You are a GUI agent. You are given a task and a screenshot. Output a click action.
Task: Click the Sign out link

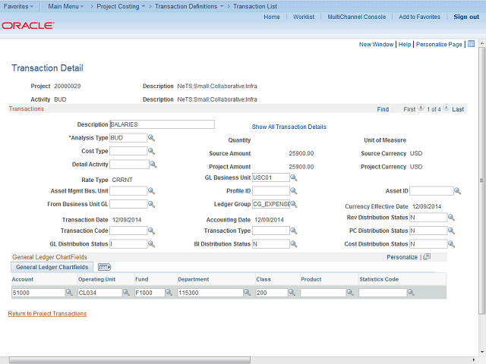pos(466,17)
